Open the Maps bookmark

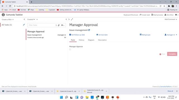point(31,10)
